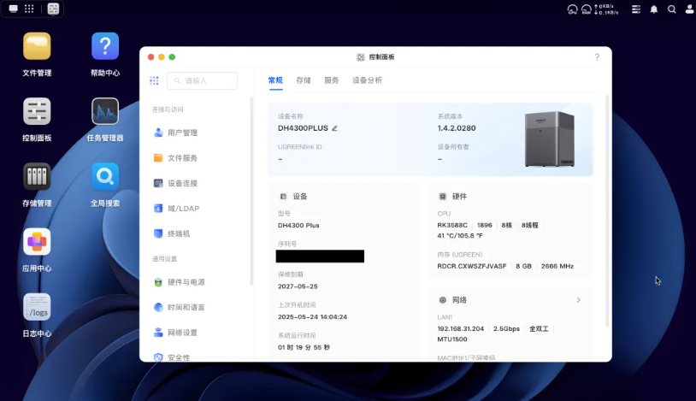Click the 域/LDAP sidebar icon
The image size is (696, 401).
tap(158, 209)
